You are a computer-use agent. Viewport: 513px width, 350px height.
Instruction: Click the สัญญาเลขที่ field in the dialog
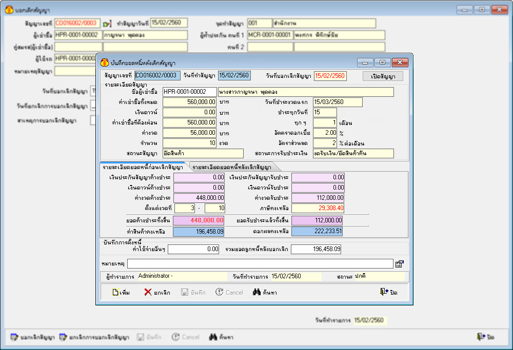coord(157,75)
